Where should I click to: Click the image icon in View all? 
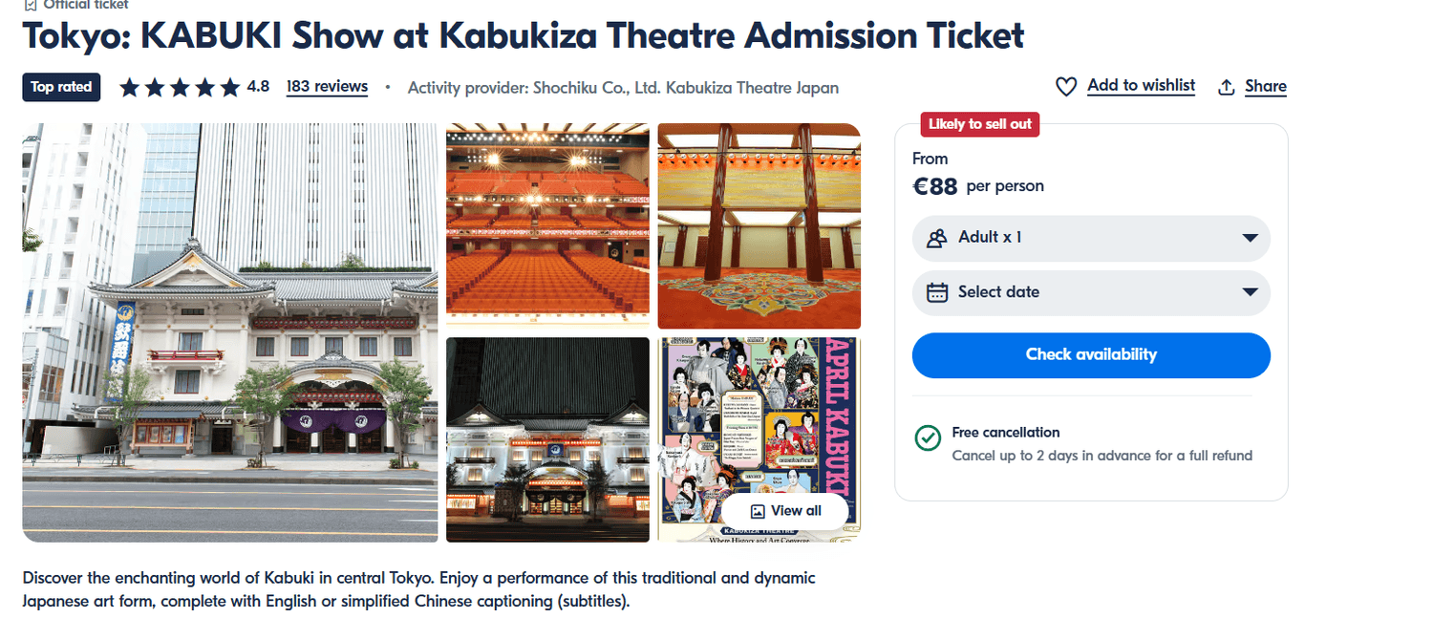pyautogui.click(x=758, y=511)
